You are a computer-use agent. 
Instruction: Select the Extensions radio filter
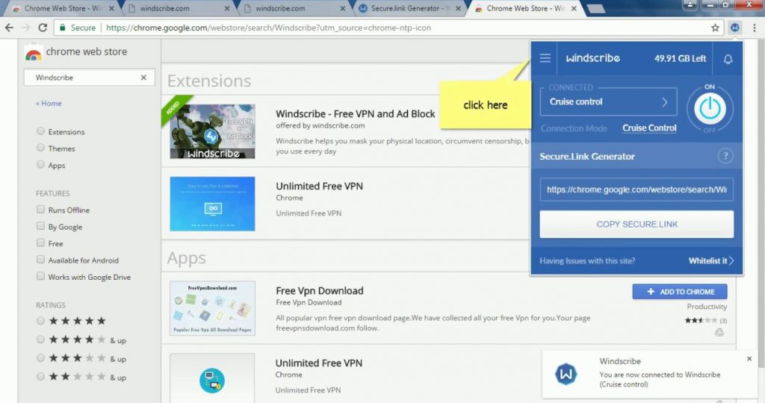point(40,131)
